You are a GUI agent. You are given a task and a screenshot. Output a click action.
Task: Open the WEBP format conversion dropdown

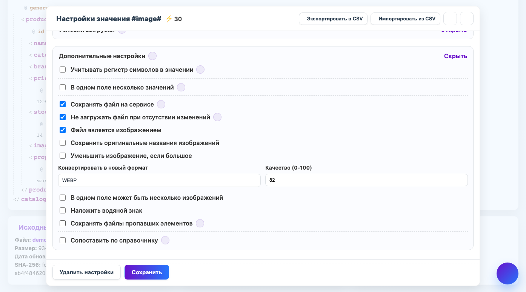coord(159,180)
